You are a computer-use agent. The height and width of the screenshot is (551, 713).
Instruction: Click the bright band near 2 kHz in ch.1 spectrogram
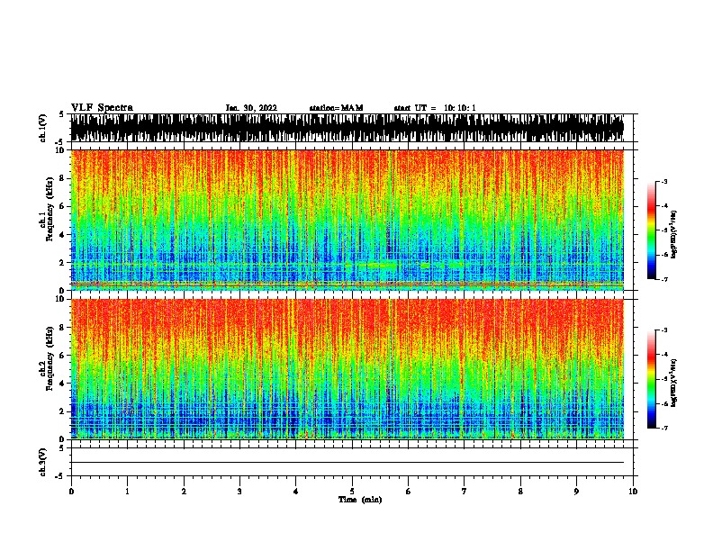click(376, 265)
